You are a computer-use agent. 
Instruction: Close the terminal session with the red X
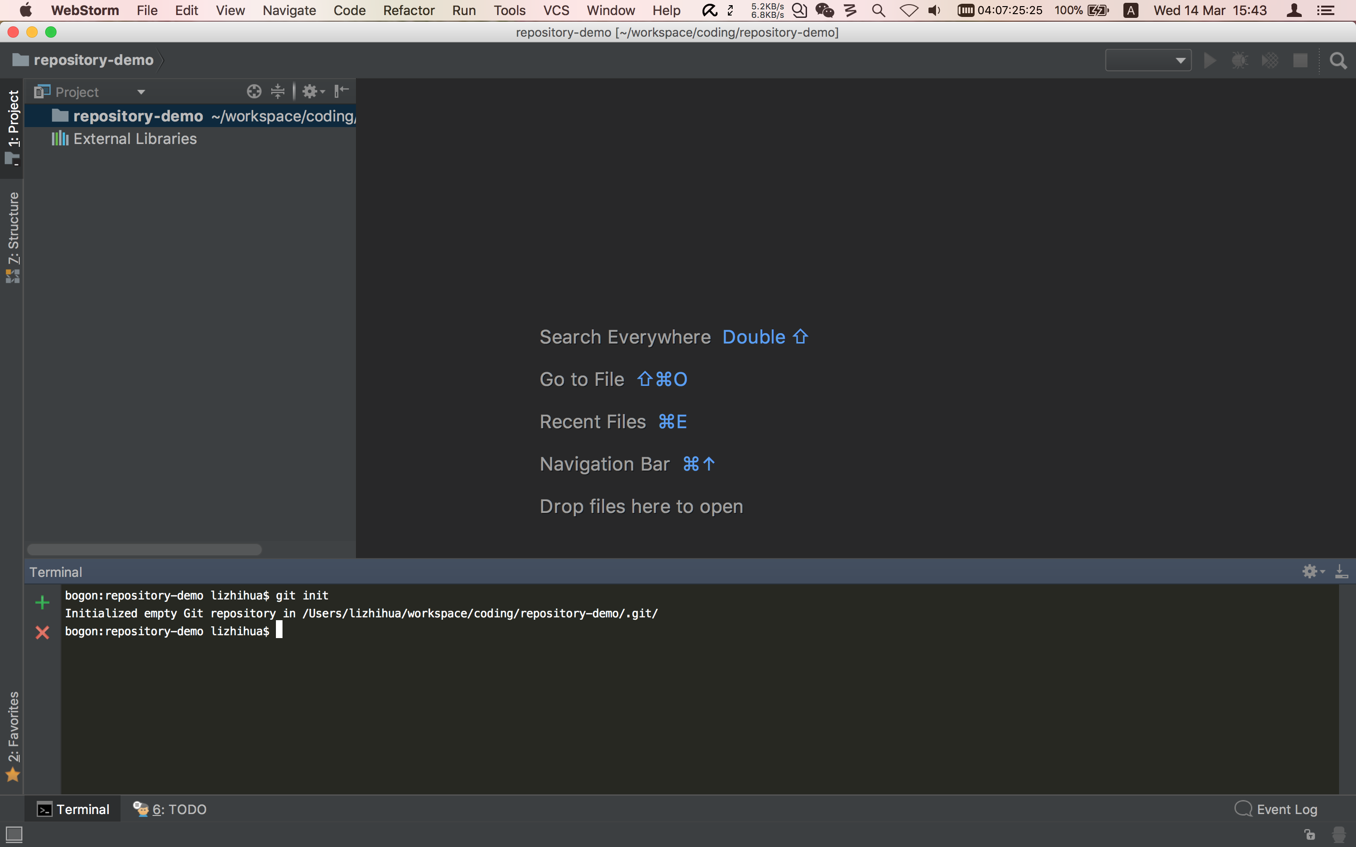point(42,632)
